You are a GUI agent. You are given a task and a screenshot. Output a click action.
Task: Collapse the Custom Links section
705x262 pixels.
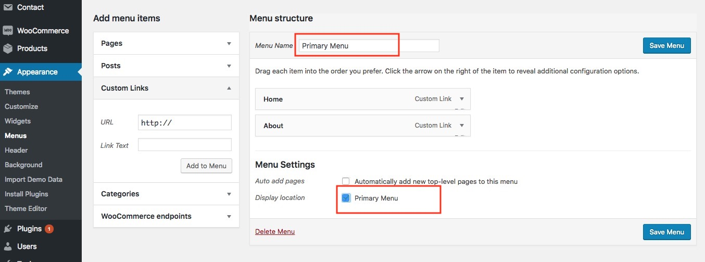(229, 89)
